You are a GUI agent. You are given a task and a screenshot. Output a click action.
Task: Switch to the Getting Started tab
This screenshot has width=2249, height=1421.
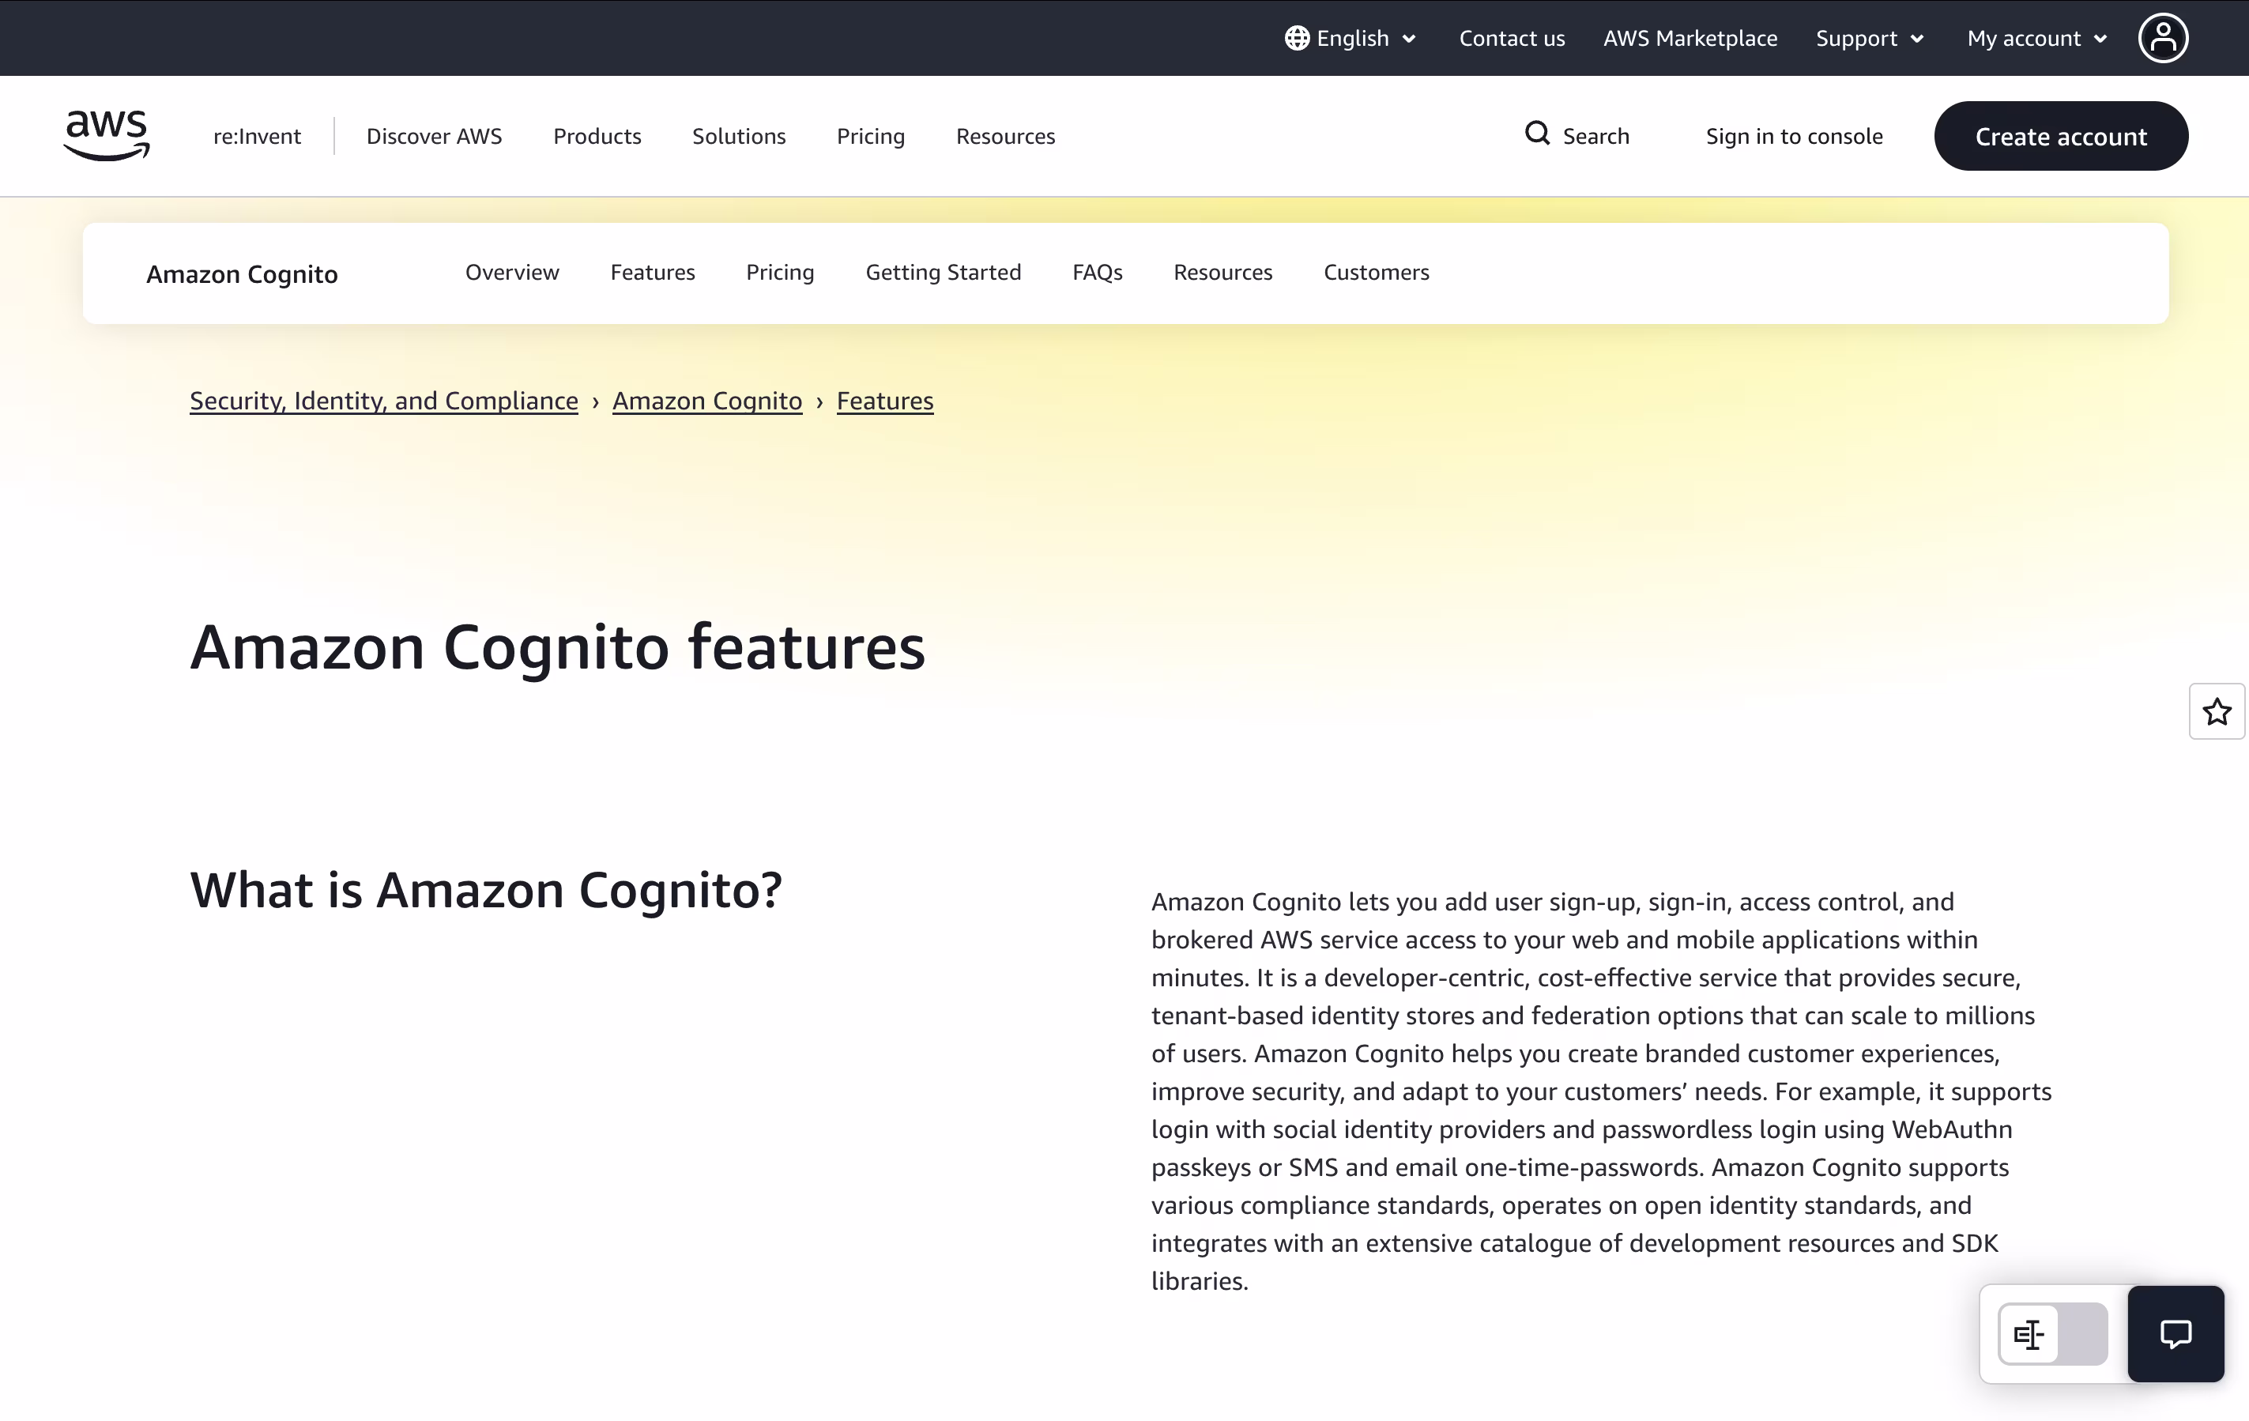coord(944,272)
